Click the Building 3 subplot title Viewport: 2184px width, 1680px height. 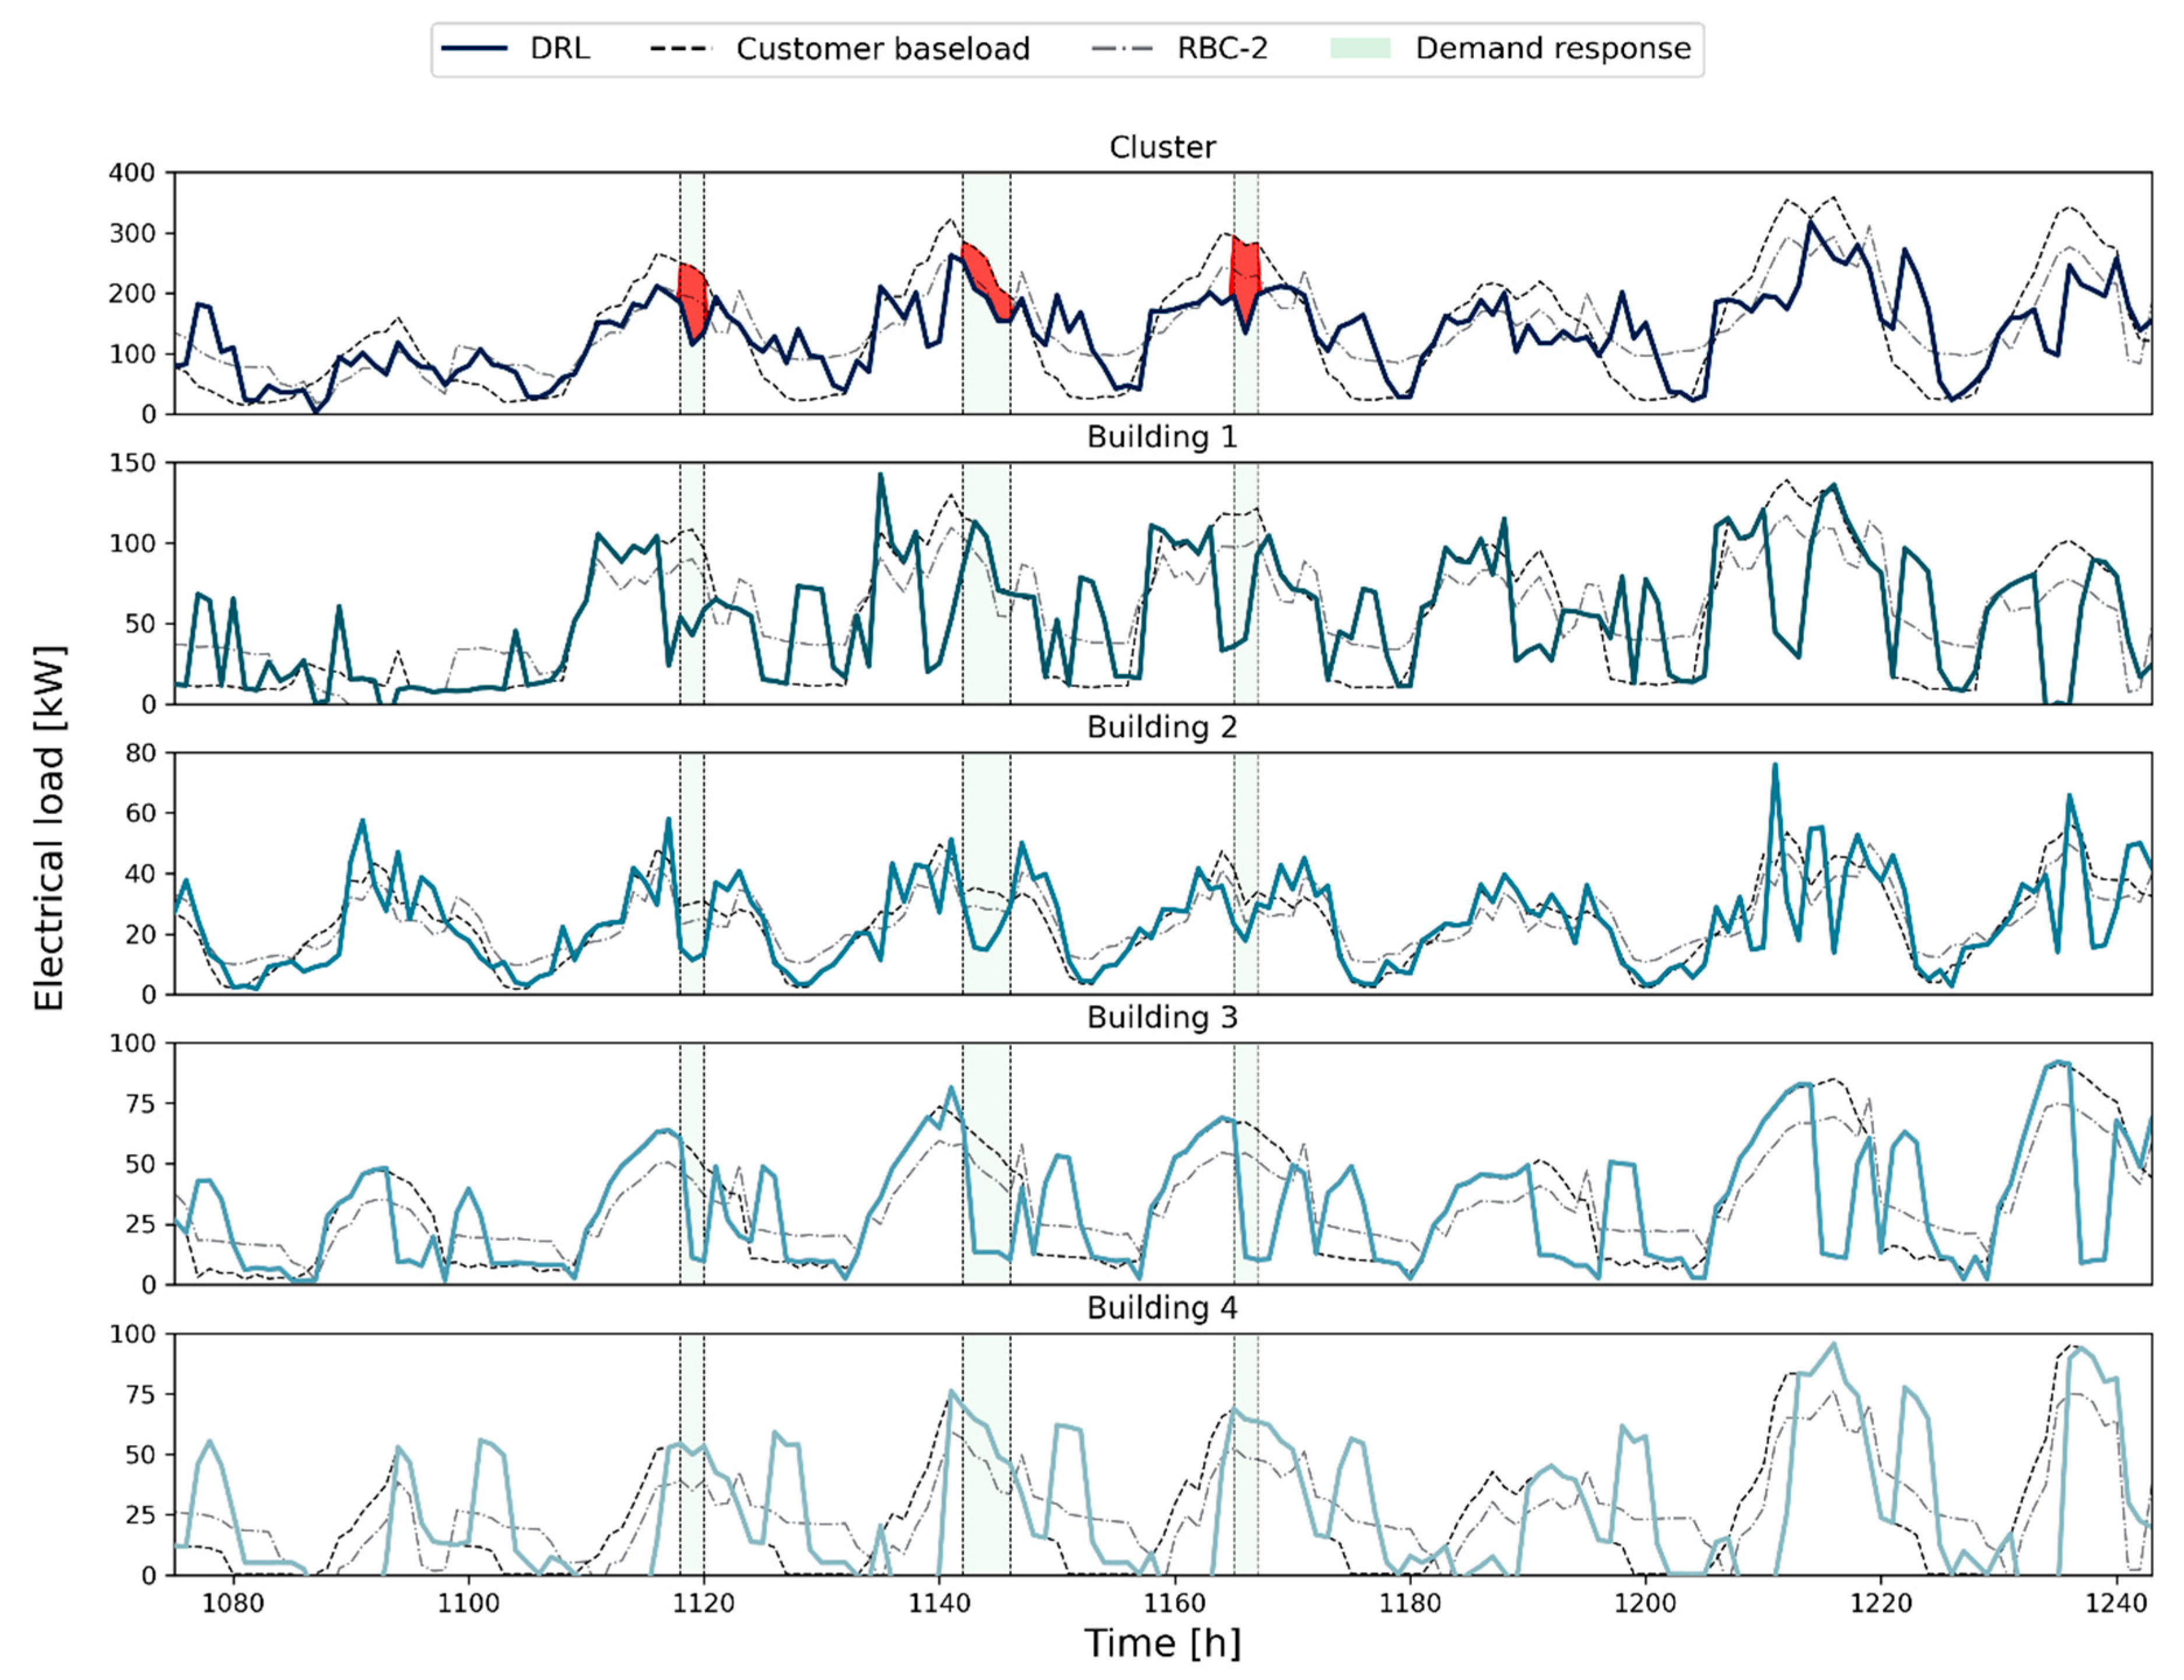(1162, 1017)
